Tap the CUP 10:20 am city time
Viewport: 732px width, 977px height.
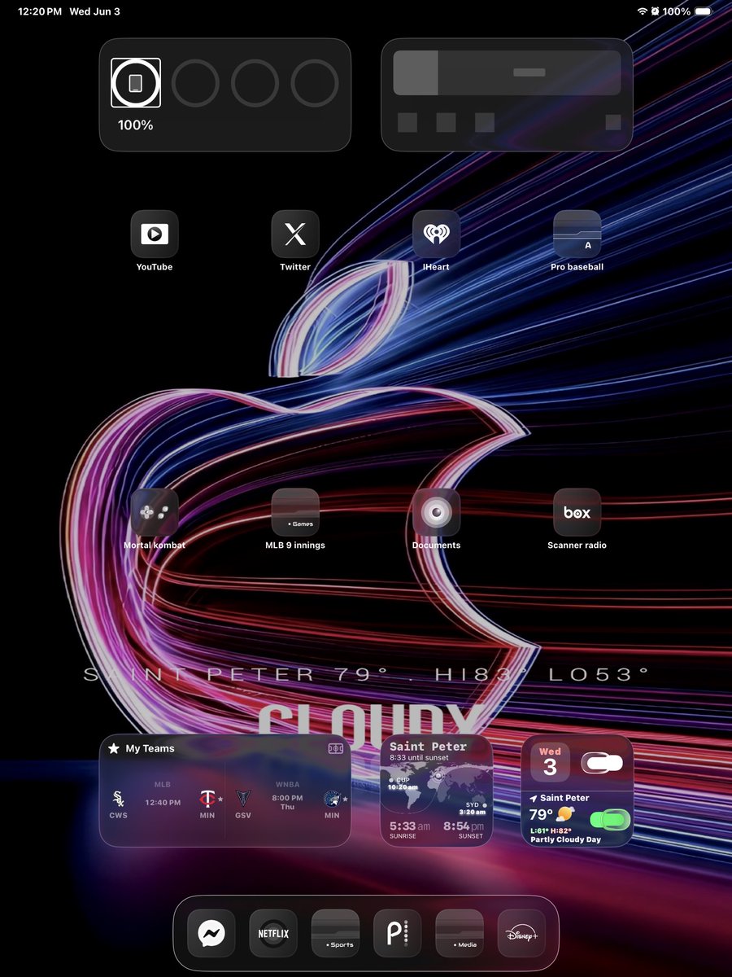tap(404, 783)
